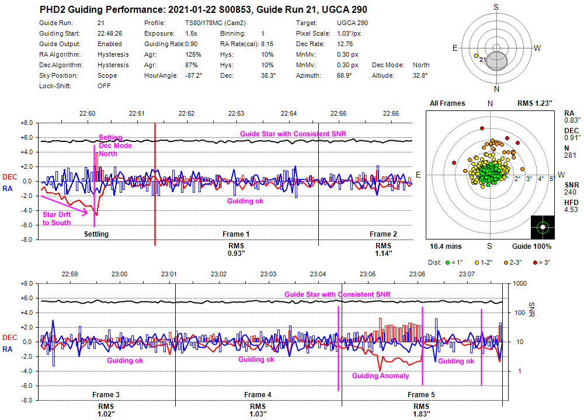
Task: Click the 'Binning:' label
Action: [x=233, y=33]
